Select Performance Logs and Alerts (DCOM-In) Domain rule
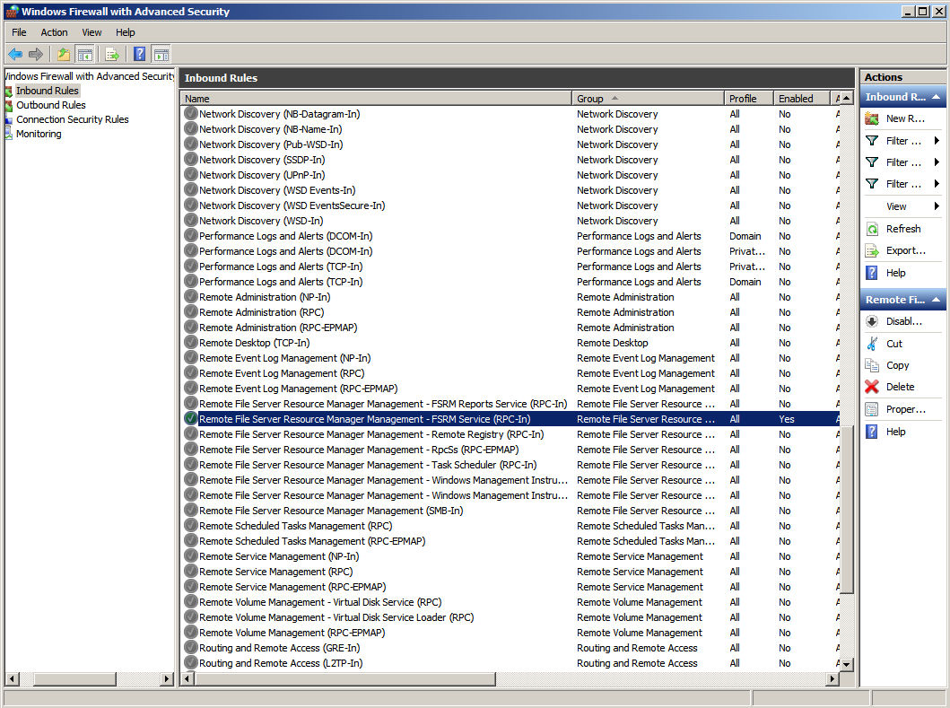950x708 pixels. 286,236
